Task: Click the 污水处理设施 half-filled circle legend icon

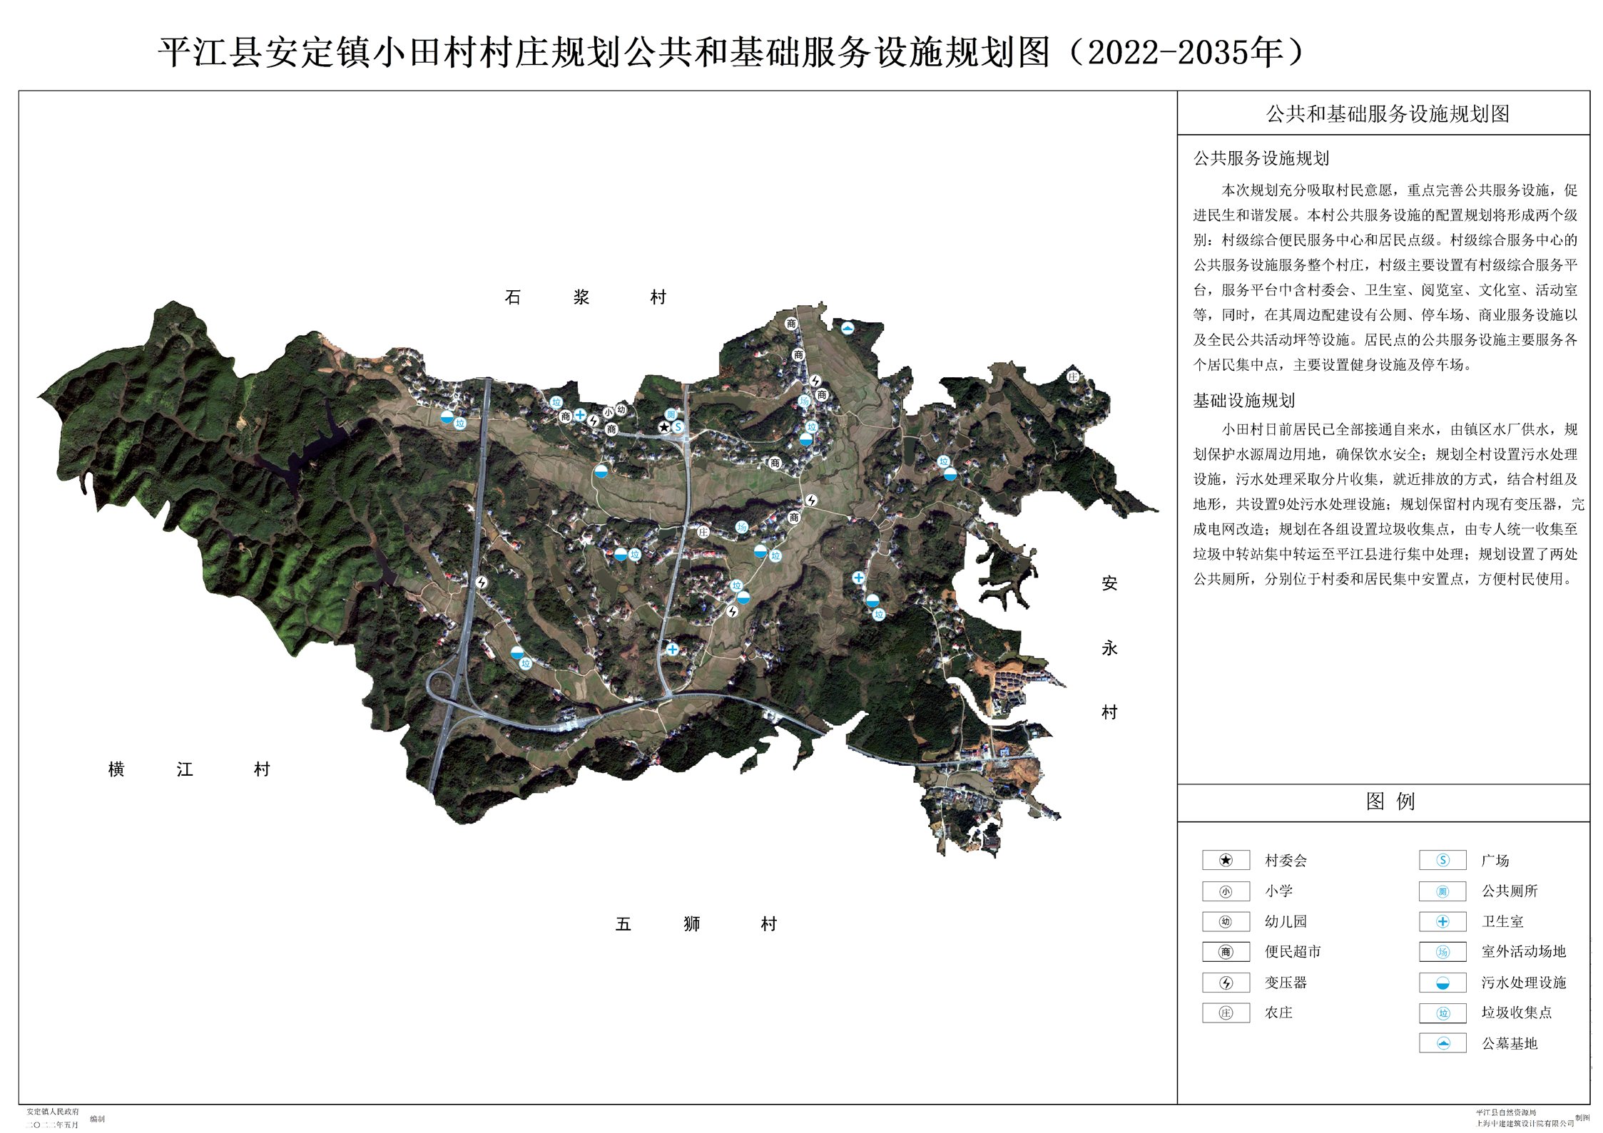Action: 1442,983
